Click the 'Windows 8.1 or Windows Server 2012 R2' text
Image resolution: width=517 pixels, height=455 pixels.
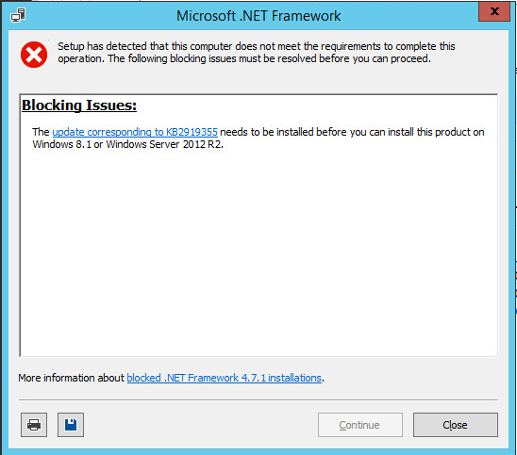pyautogui.click(x=127, y=144)
